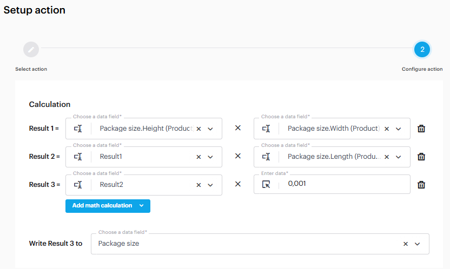The width and height of the screenshot is (450, 269).
Task: Click field type icon beside Package size.Height
Action: 78,129
